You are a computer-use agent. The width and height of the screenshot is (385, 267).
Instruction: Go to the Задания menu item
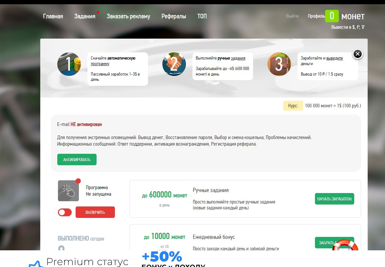85,16
